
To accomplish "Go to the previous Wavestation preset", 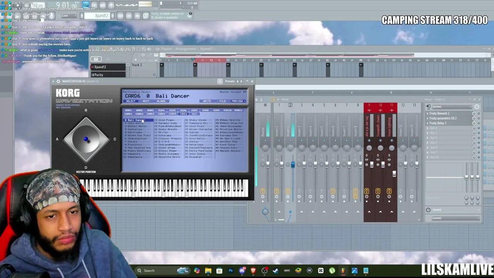I will (237, 81).
